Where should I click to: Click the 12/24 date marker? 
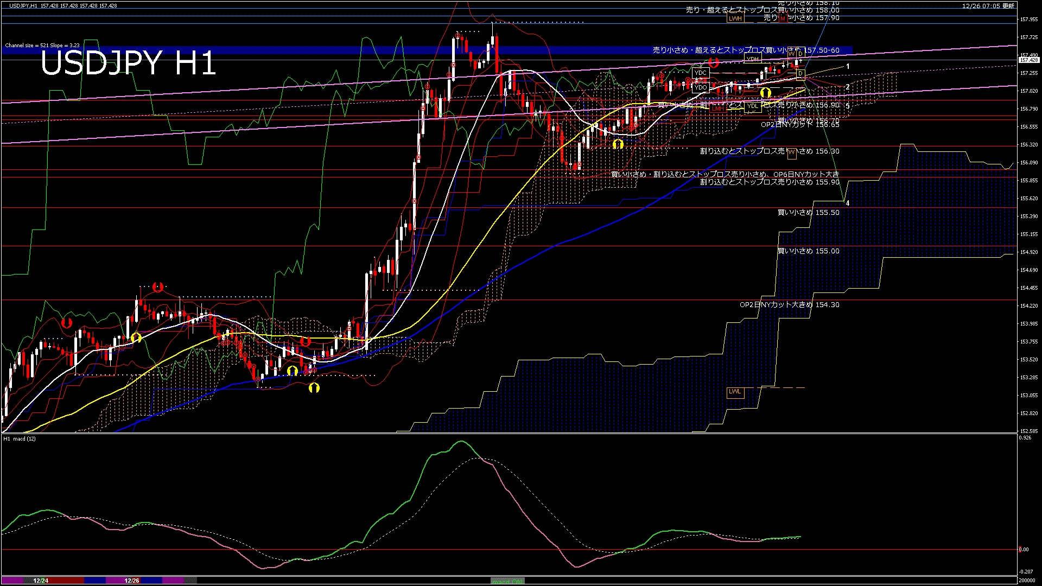click(x=41, y=581)
